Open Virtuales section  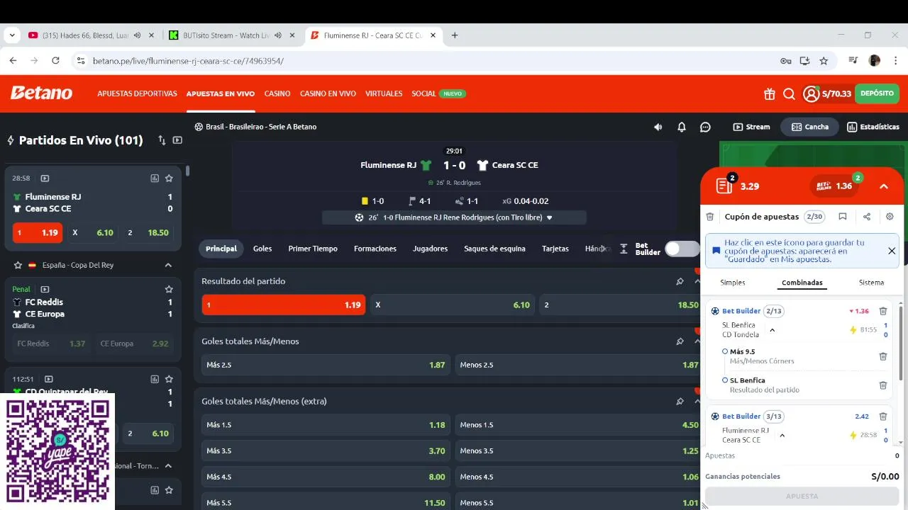tap(384, 93)
